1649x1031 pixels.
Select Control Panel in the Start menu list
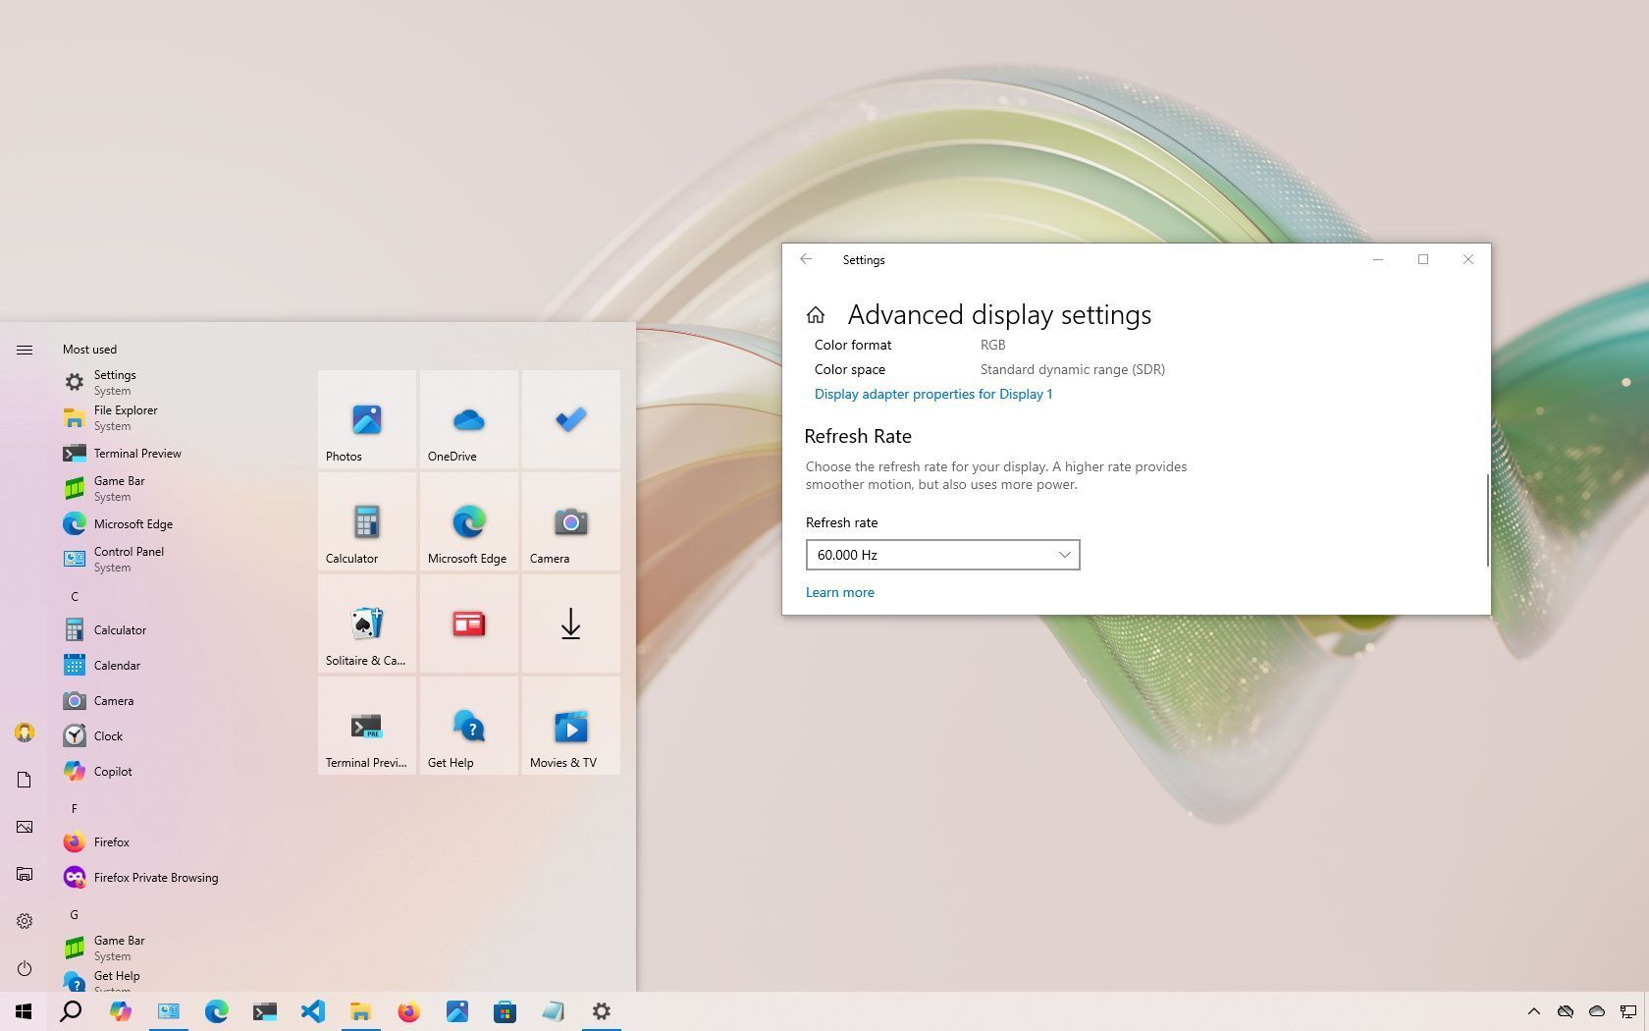(x=129, y=552)
